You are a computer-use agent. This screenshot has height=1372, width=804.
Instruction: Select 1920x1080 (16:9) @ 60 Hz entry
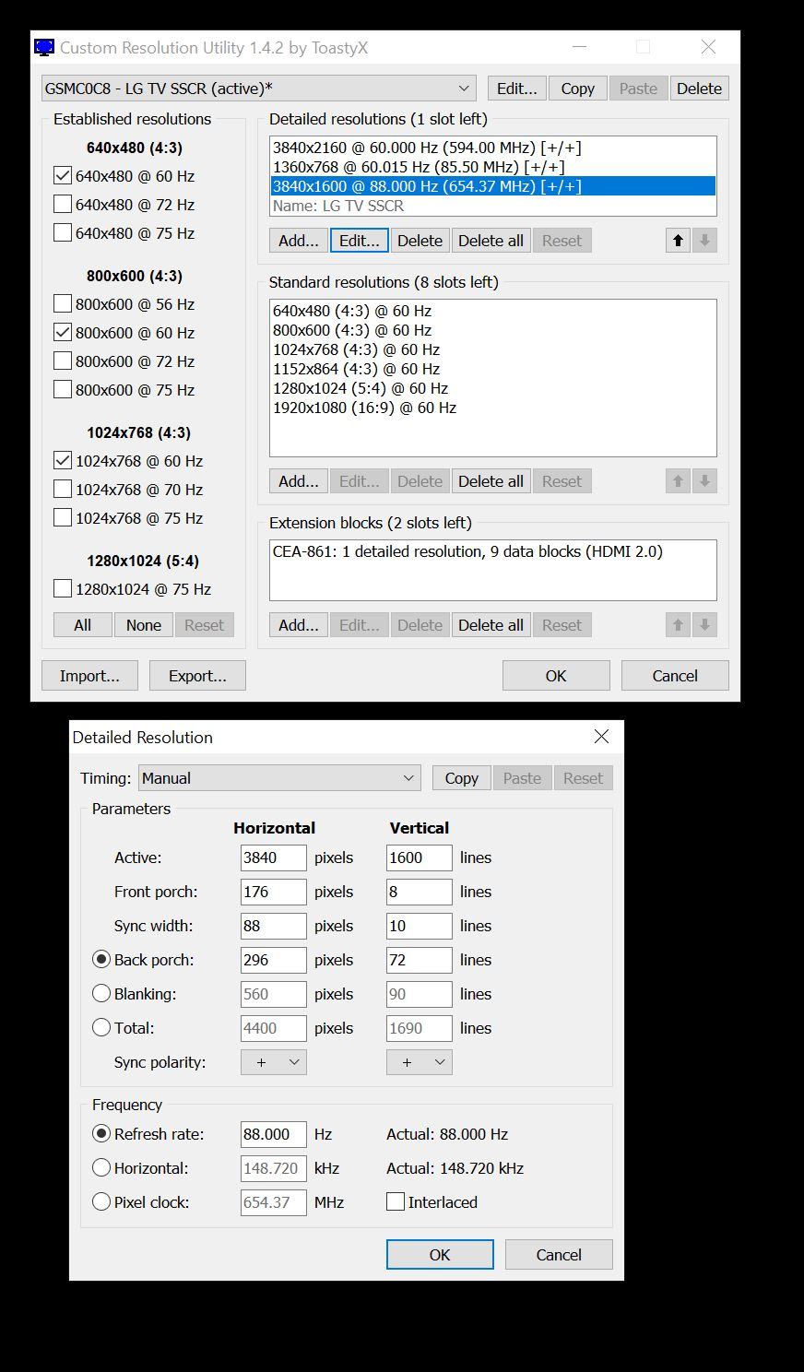[x=493, y=408]
